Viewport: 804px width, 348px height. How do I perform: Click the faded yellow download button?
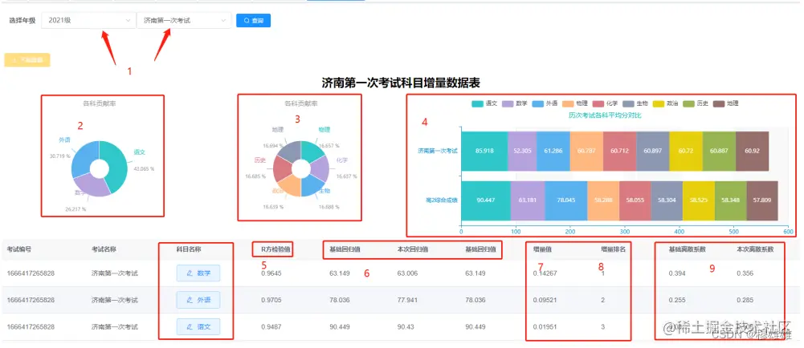click(27, 60)
